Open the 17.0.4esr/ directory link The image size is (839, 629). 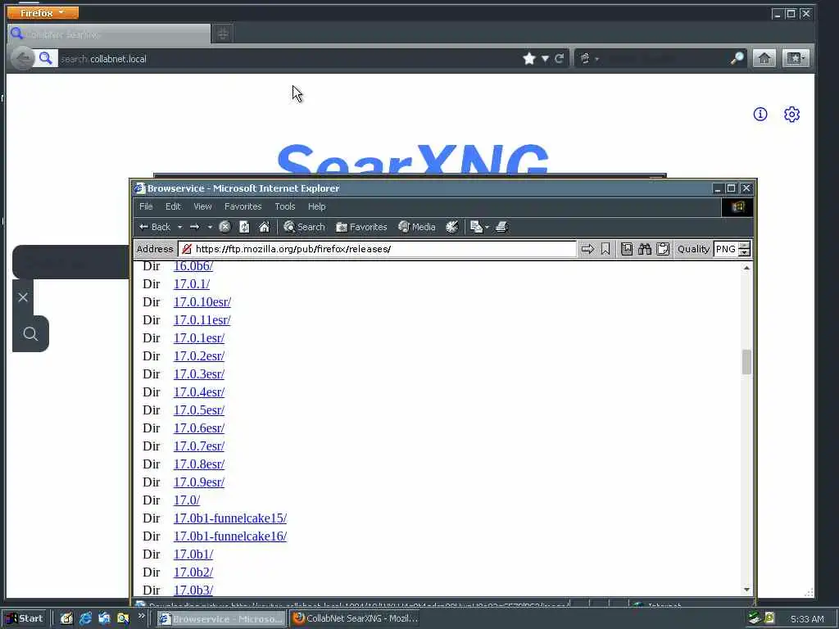tap(199, 392)
